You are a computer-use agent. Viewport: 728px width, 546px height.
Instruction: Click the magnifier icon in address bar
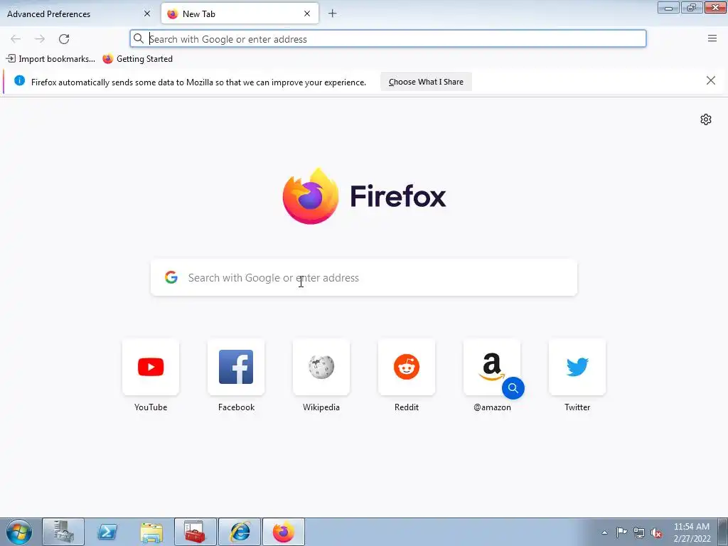pyautogui.click(x=139, y=38)
